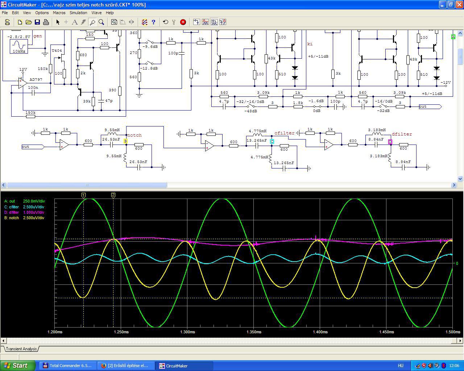The image size is (464, 371).
Task: Click the Windows Start button
Action: pos(17,366)
